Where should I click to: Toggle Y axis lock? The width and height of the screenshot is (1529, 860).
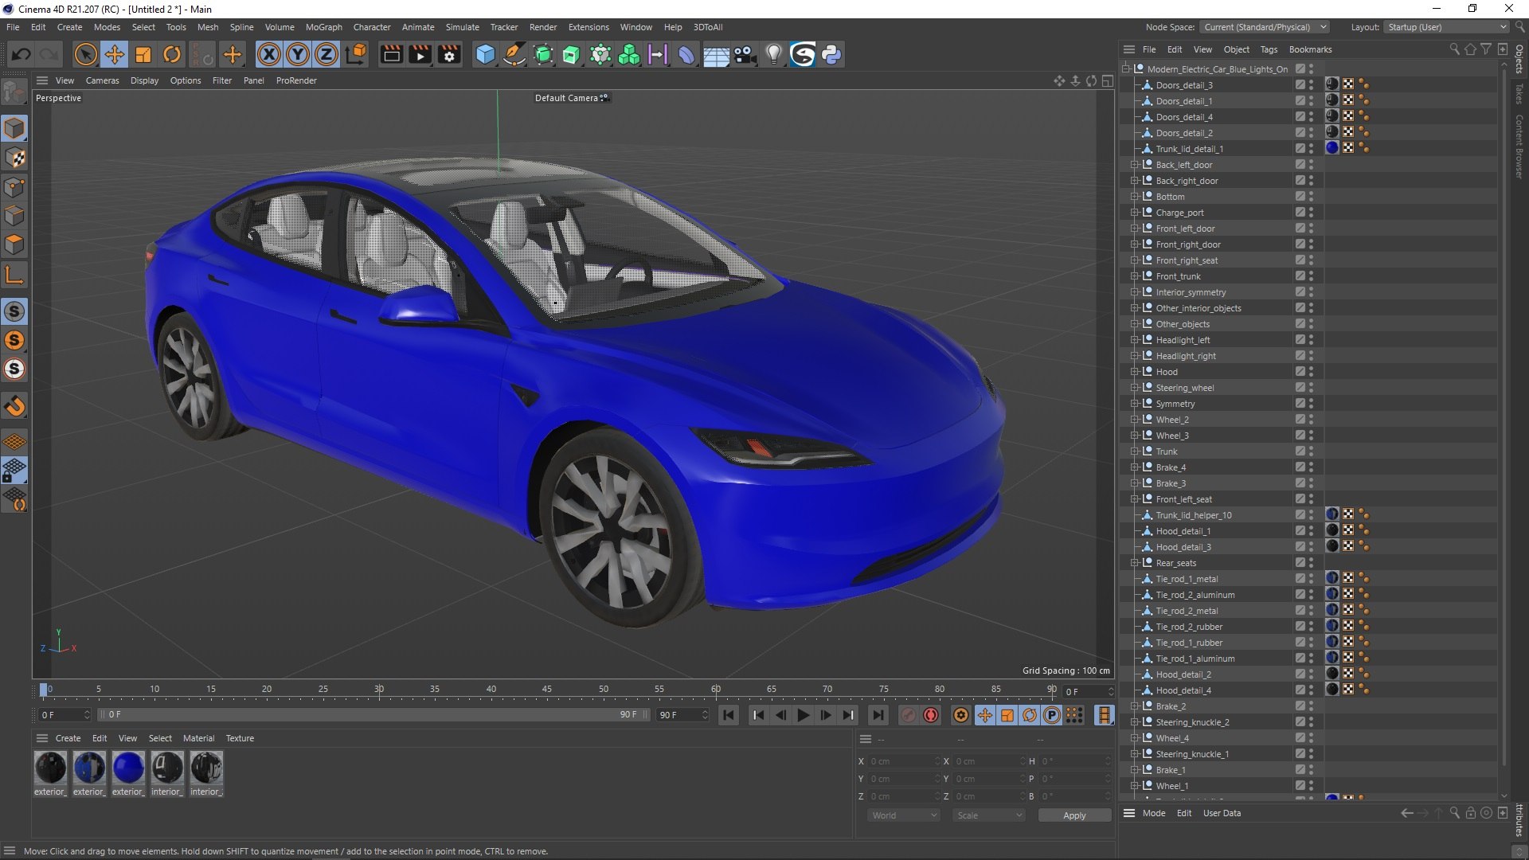pos(298,54)
